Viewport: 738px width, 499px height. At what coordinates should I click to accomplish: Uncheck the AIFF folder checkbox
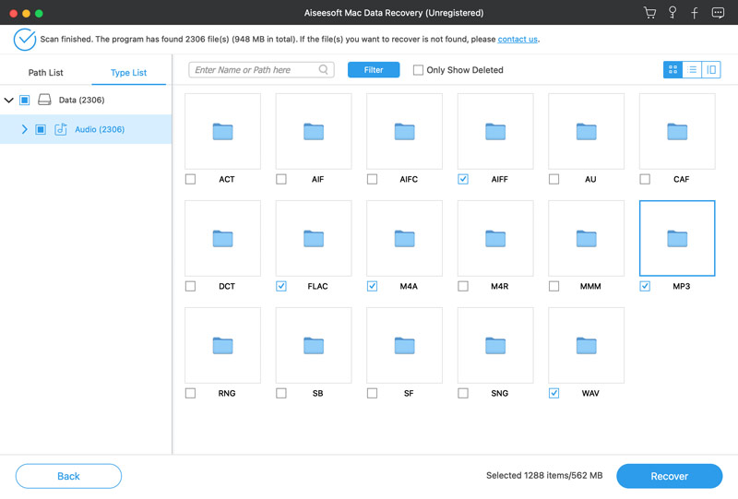click(x=463, y=179)
